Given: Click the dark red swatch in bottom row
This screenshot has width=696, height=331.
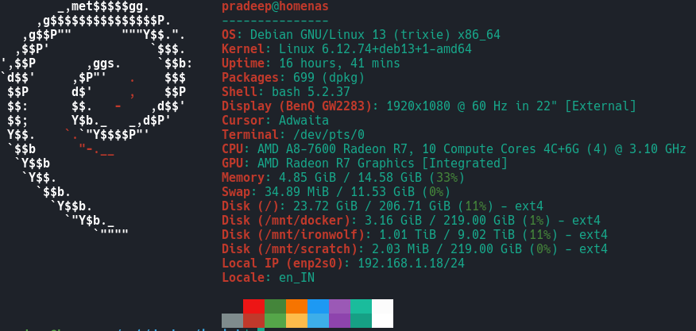Looking at the screenshot, I should point(254,321).
